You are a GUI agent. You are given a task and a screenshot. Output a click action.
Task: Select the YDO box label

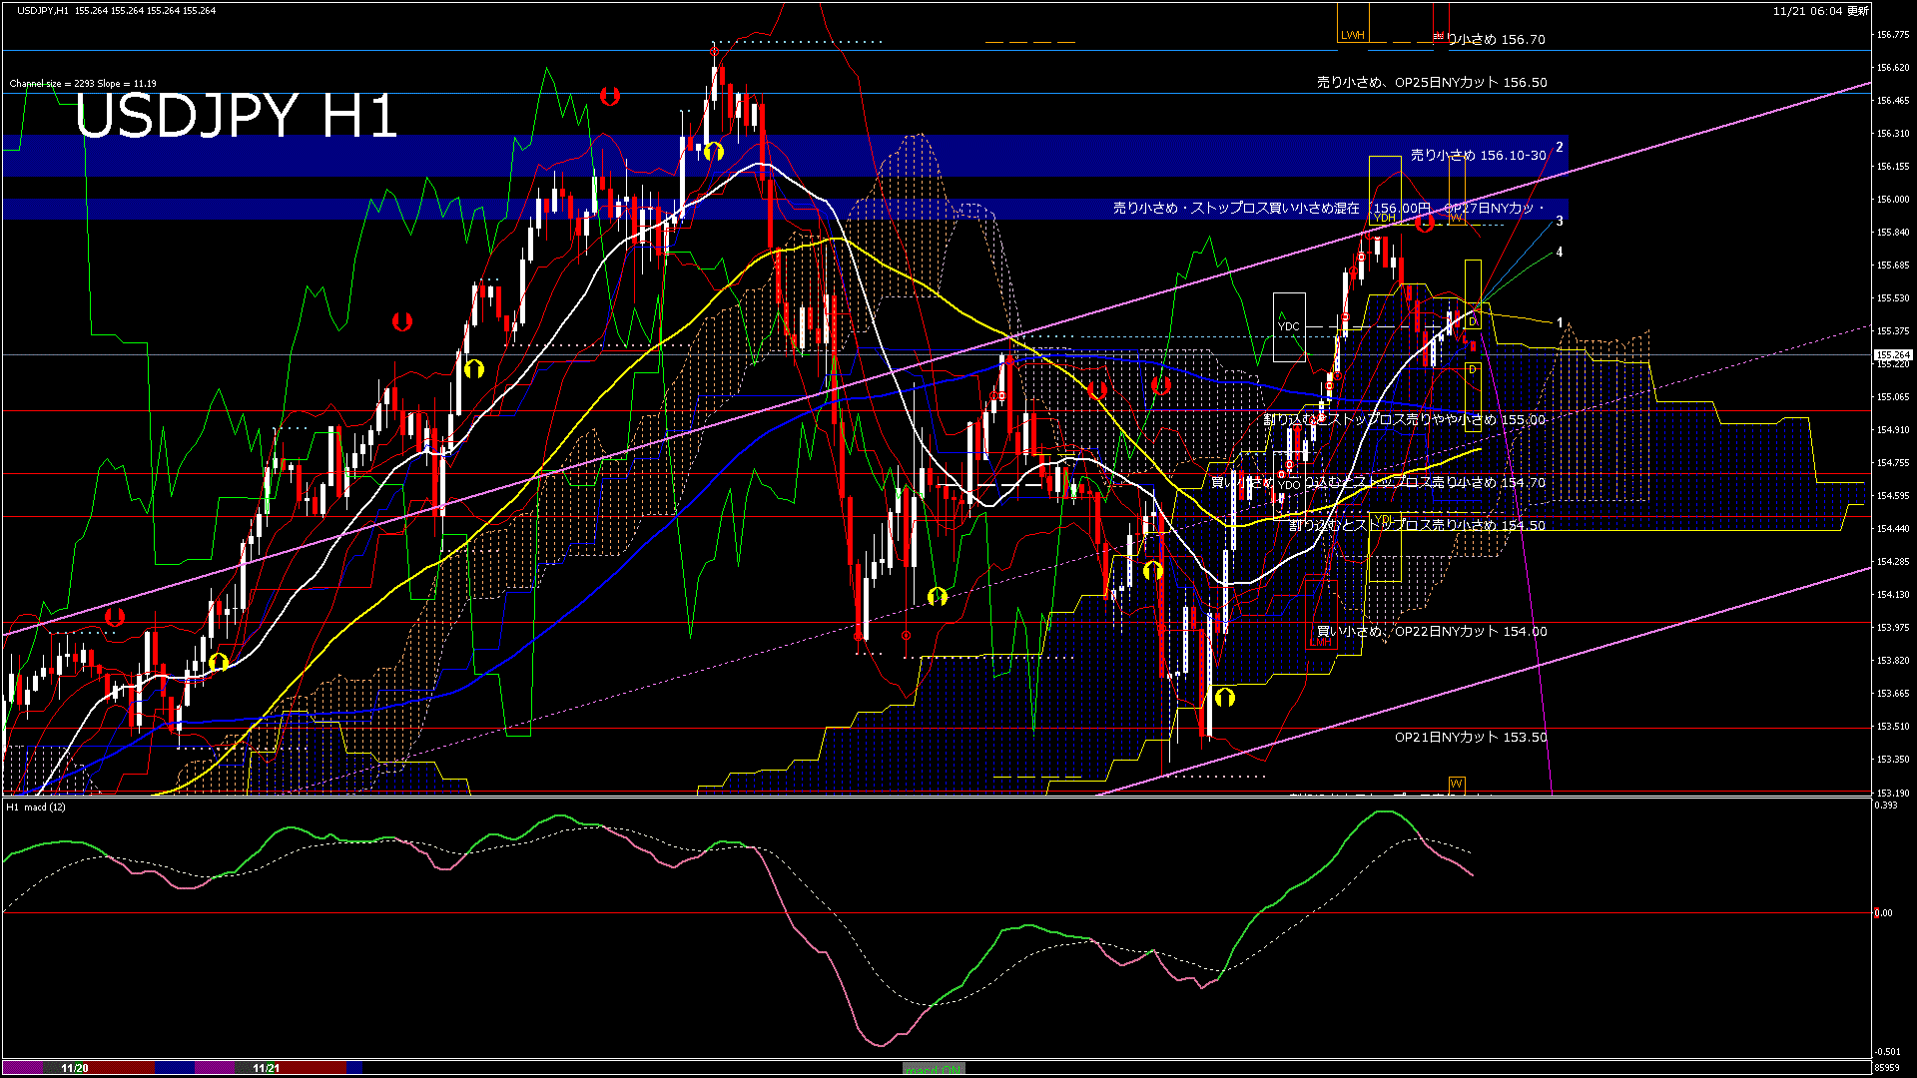(x=1289, y=485)
